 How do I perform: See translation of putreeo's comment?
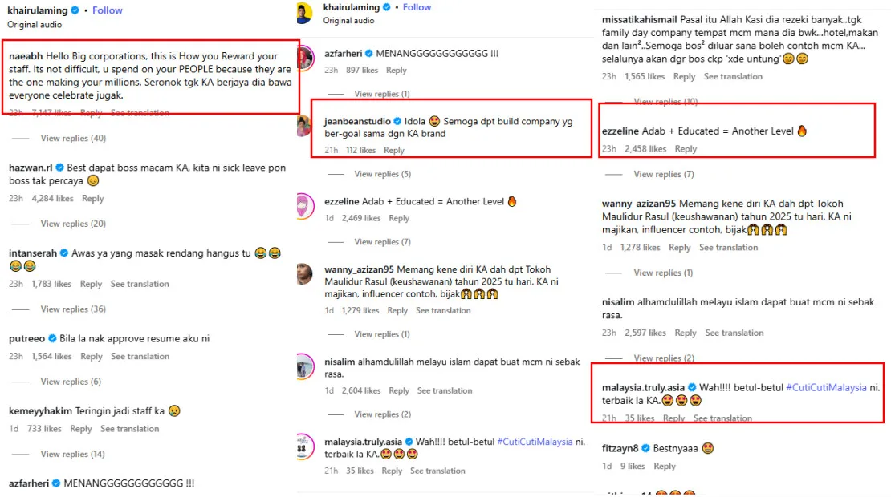pyautogui.click(x=140, y=357)
